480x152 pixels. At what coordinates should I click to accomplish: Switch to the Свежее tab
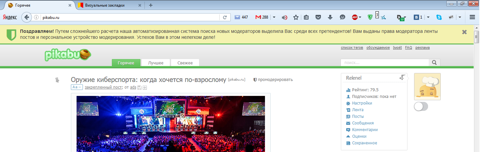coord(185,63)
